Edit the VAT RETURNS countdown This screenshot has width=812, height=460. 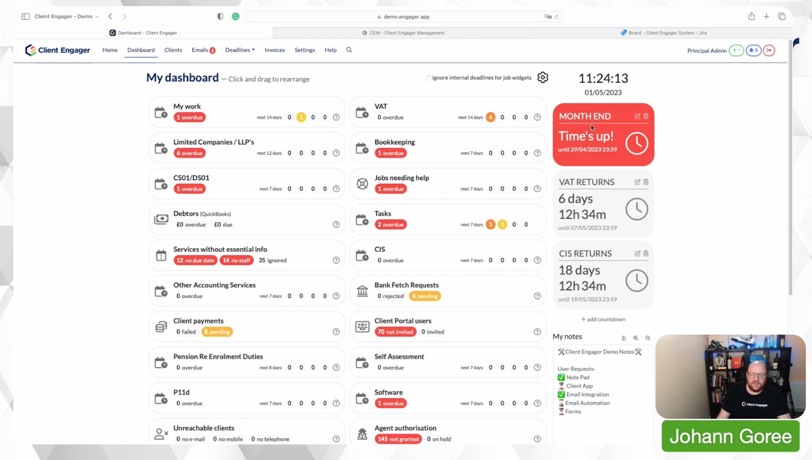point(637,182)
